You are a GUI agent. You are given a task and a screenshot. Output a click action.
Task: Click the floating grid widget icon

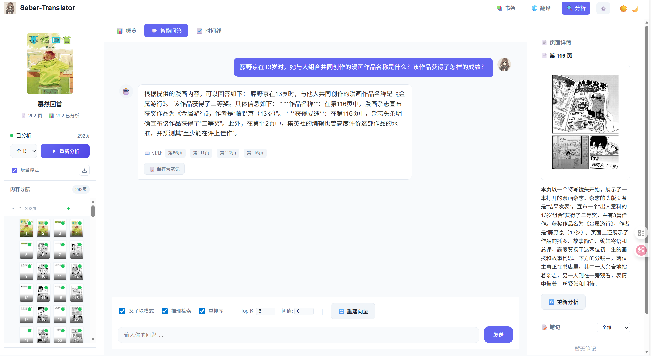(x=641, y=233)
